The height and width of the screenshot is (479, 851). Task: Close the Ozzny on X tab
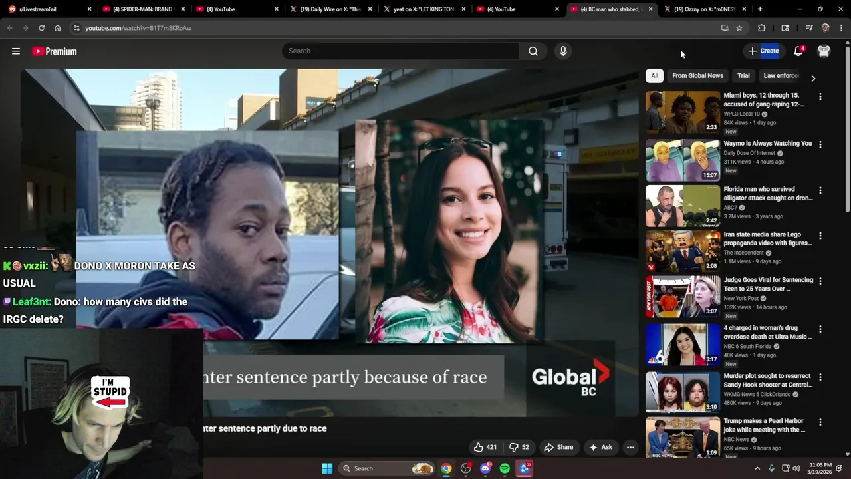point(744,9)
